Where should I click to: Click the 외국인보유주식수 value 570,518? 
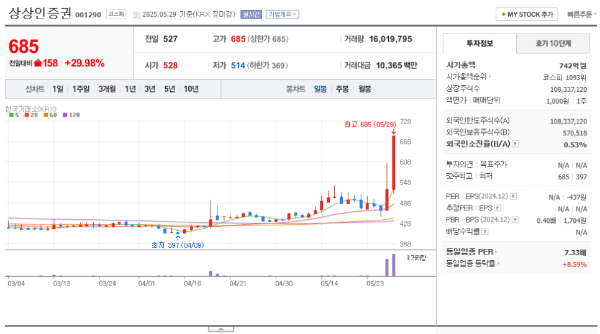[x=575, y=133]
